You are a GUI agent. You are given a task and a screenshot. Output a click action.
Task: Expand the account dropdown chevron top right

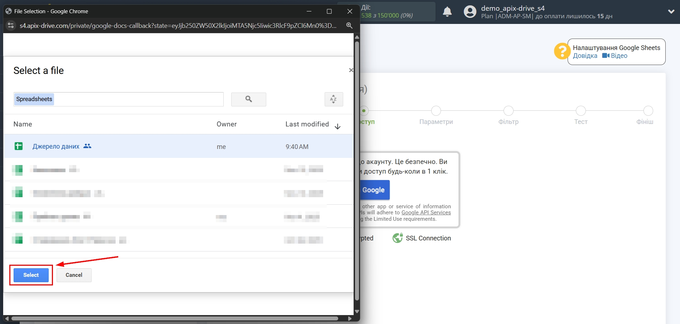click(x=671, y=12)
